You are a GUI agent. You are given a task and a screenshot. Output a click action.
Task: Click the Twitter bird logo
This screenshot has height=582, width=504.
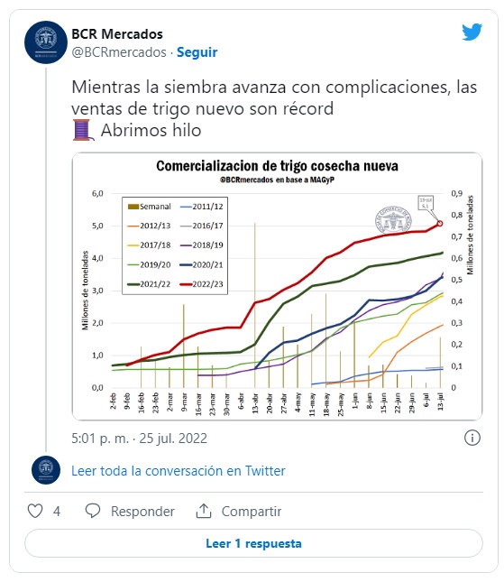[472, 32]
